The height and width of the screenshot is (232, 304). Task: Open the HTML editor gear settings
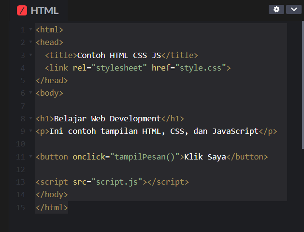click(276, 10)
